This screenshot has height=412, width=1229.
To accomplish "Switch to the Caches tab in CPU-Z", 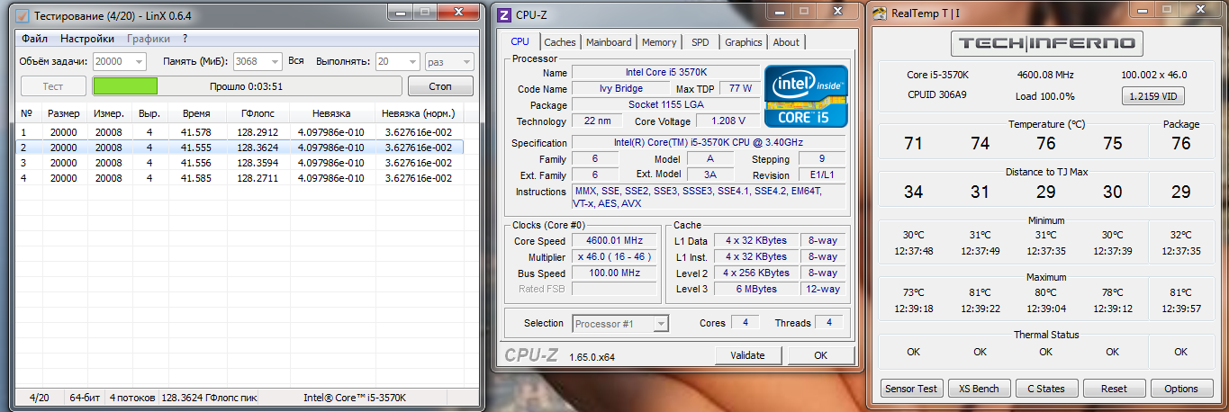I will (x=560, y=42).
